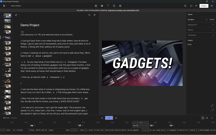Open the Templates grid icon
The height and width of the screenshot is (135, 216).
click(120, 6)
